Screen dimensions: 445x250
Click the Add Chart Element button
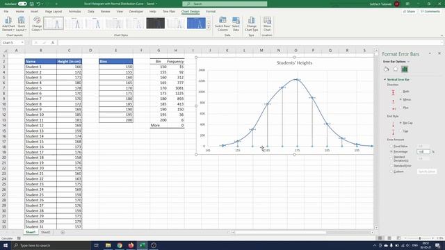[8, 24]
